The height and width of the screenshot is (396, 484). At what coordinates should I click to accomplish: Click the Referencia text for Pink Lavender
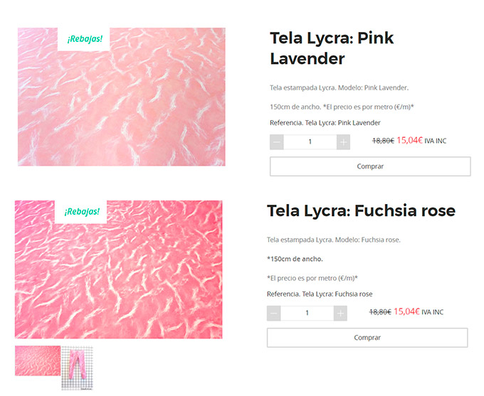click(x=325, y=123)
